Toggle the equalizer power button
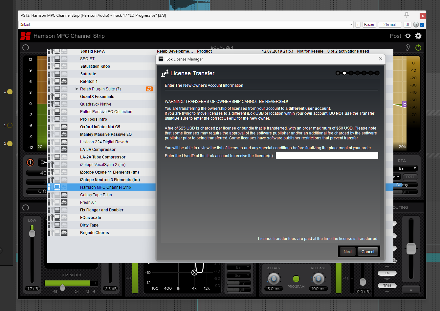Viewport: 440px width, 311px height. coord(418,47)
